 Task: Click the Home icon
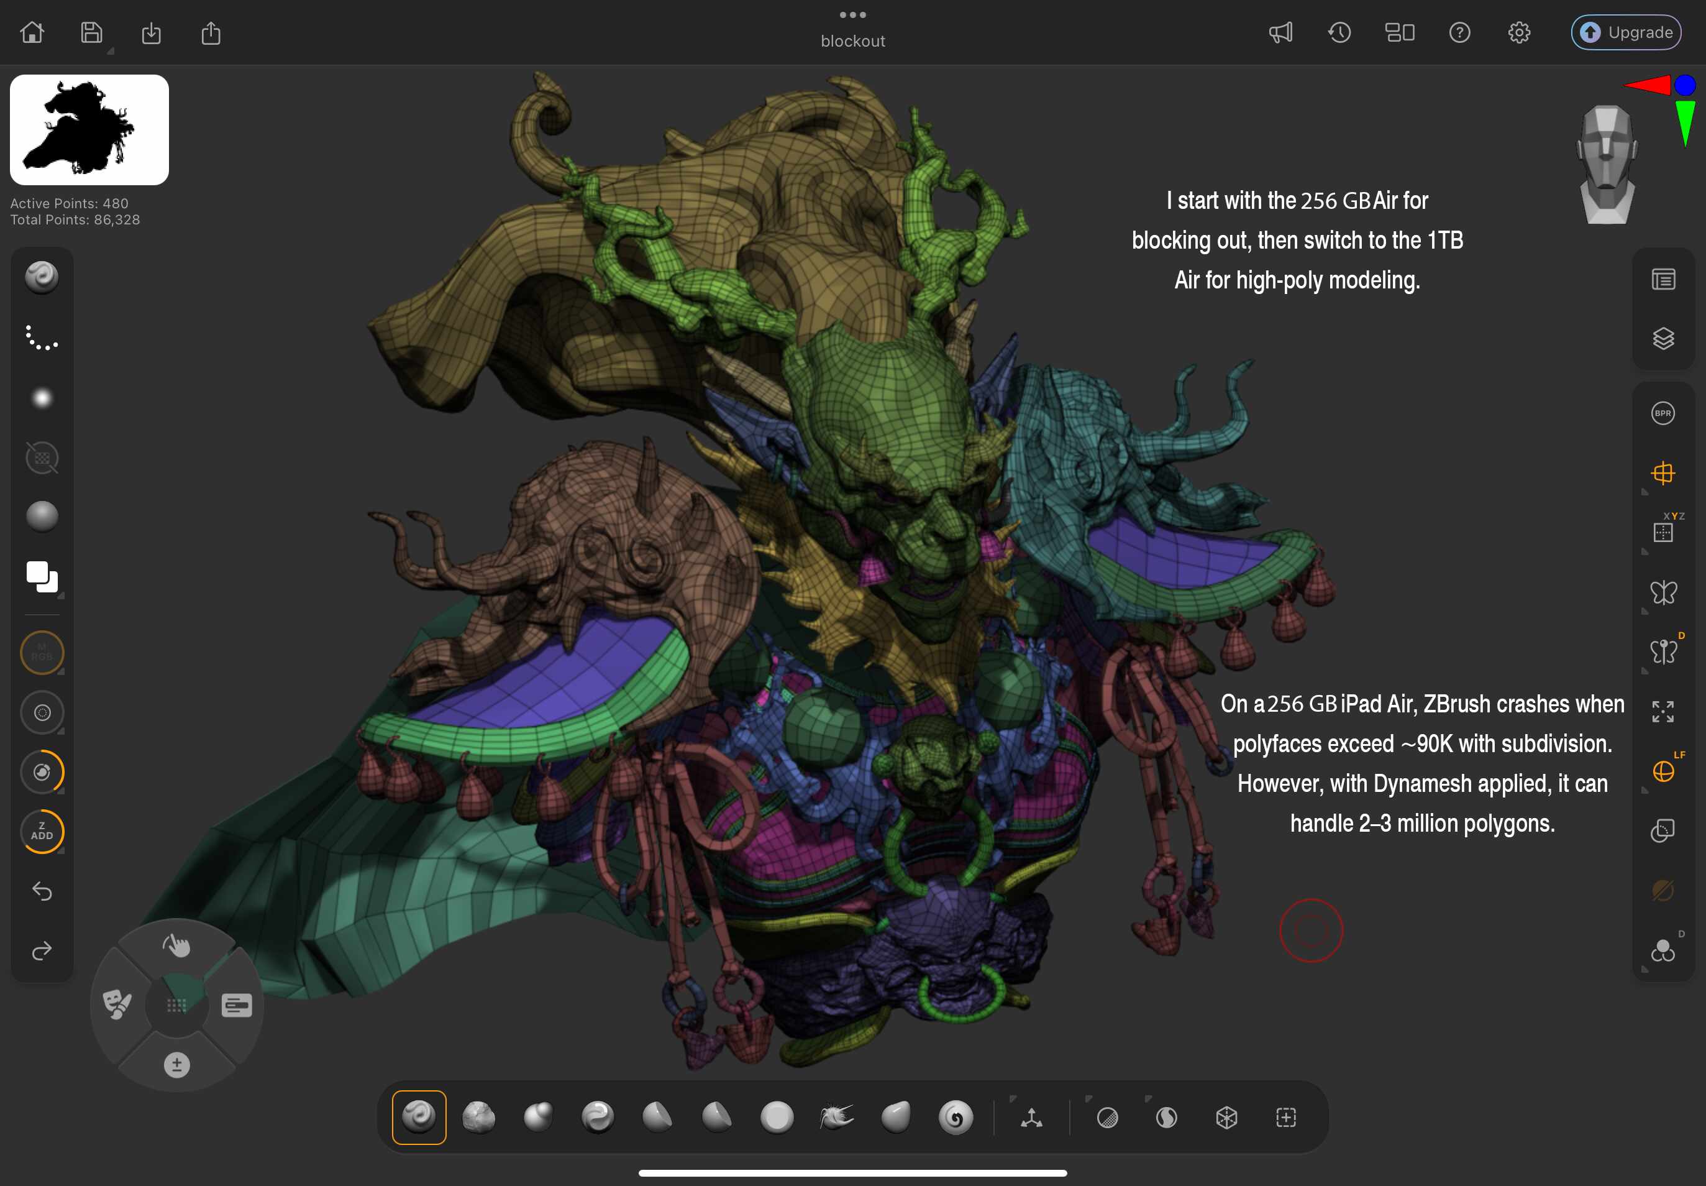pos(32,33)
